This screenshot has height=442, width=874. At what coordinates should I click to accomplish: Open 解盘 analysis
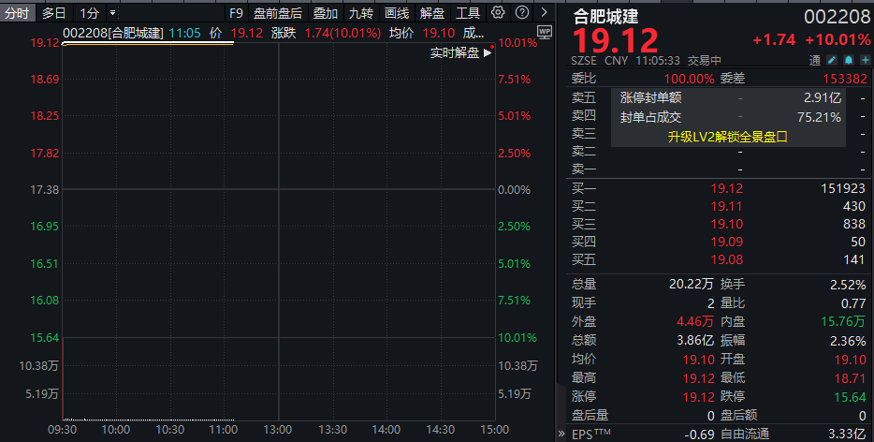click(432, 13)
